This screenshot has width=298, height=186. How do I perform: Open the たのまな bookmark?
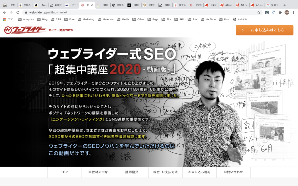point(240,19)
